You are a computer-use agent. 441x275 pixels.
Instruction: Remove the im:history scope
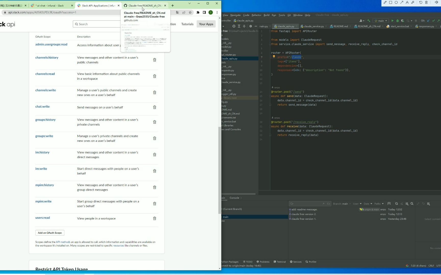coord(154,155)
